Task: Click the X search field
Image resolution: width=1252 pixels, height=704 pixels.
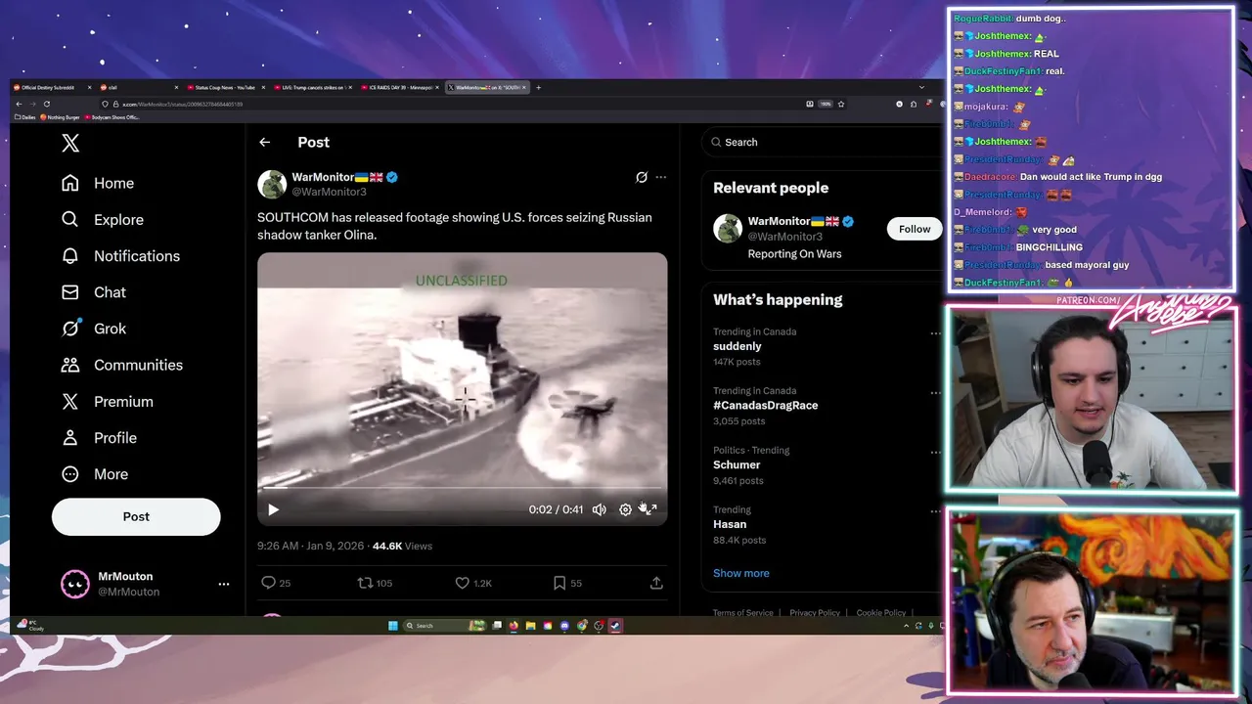Action: point(822,143)
